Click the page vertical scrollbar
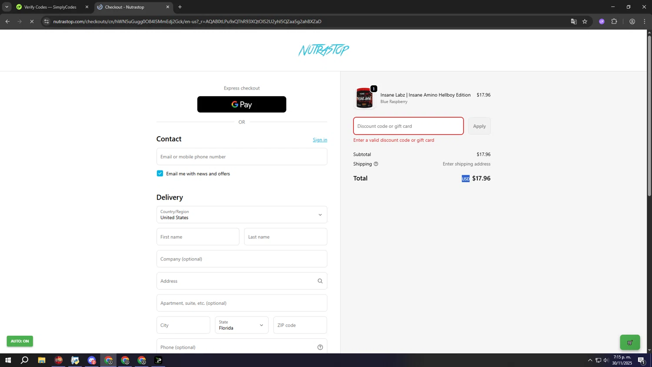The image size is (652, 367). (x=649, y=115)
